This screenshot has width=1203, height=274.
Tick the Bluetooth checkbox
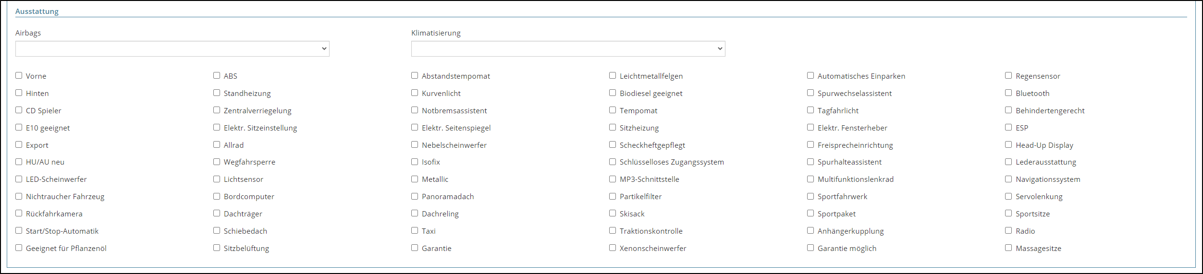1008,93
